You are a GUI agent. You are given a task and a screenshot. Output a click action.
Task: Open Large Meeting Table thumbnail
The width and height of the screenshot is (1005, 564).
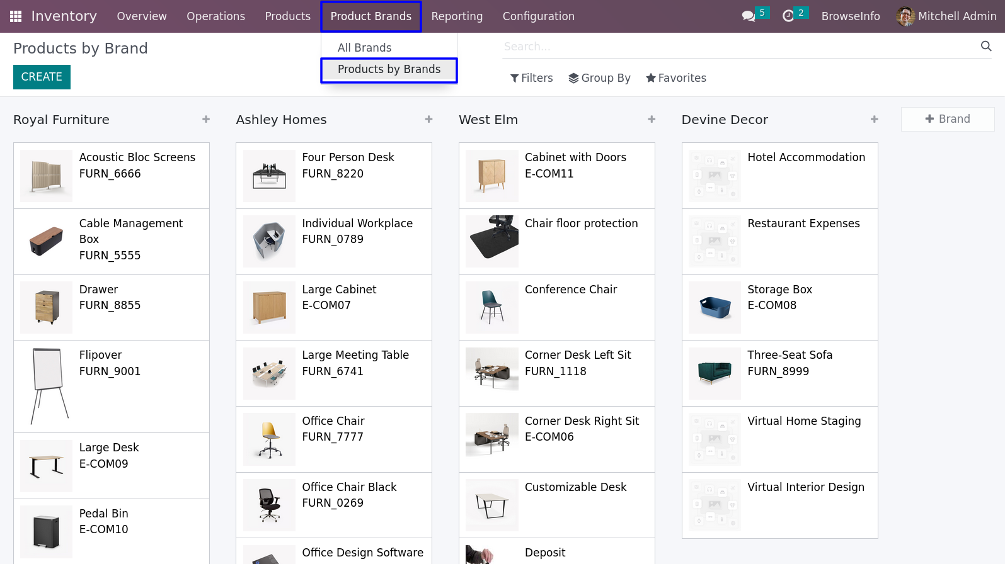click(x=269, y=373)
